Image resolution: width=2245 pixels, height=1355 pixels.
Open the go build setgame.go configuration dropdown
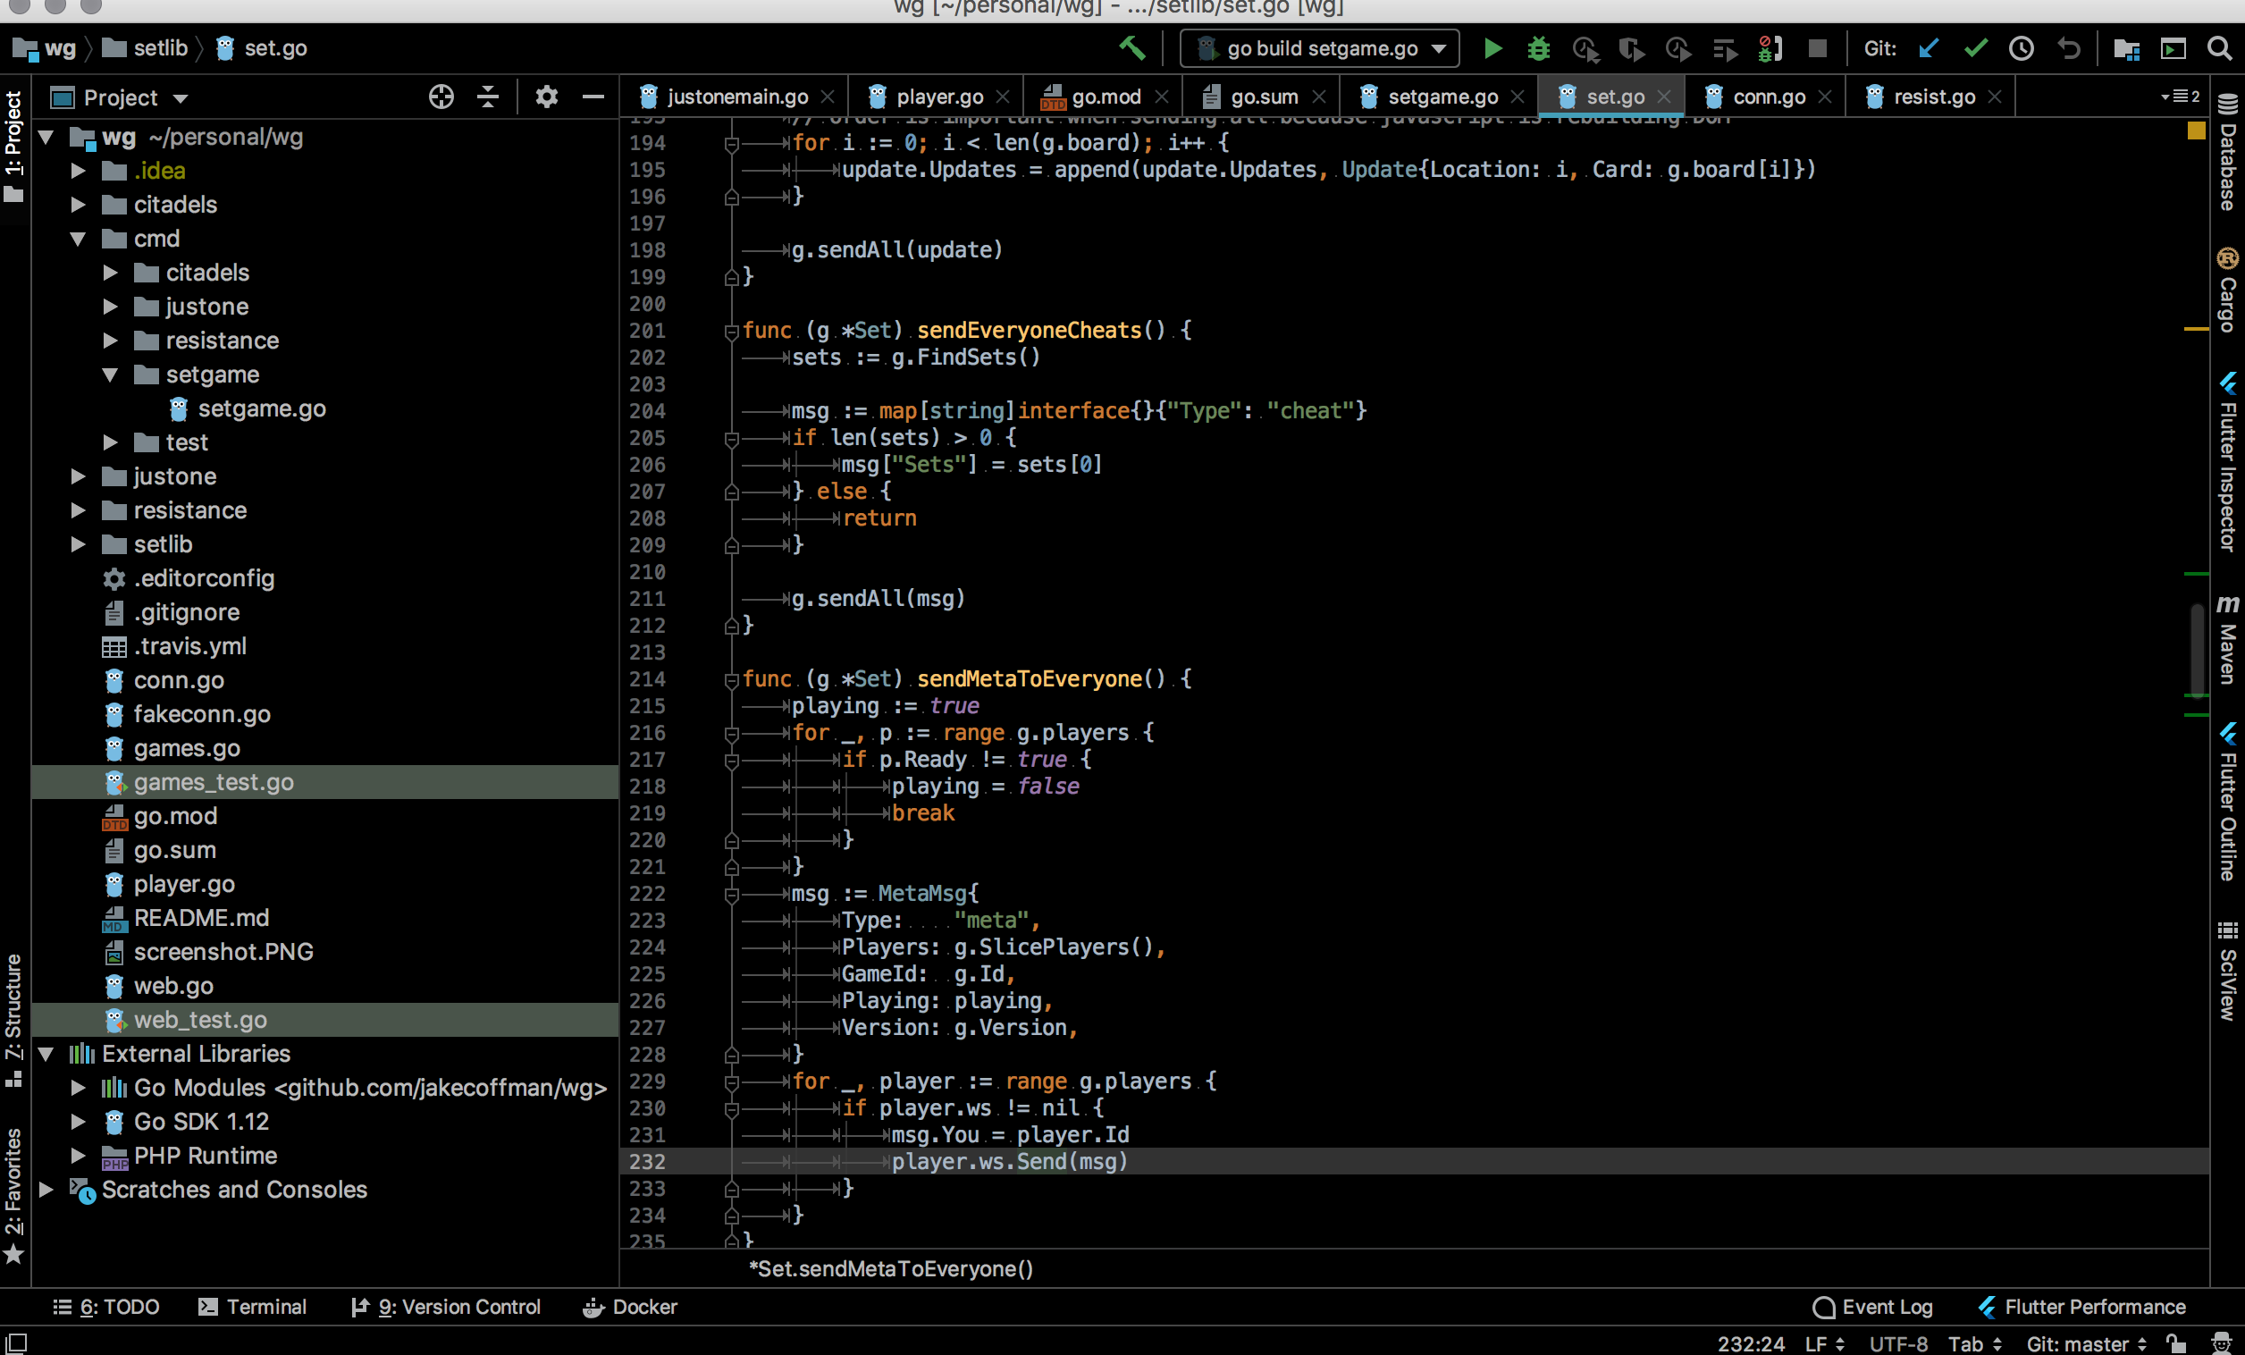pos(1319,48)
